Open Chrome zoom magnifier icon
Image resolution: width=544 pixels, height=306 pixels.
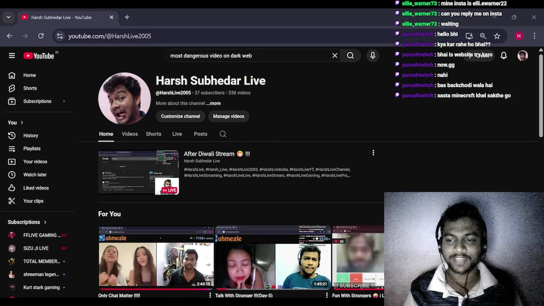tap(483, 36)
